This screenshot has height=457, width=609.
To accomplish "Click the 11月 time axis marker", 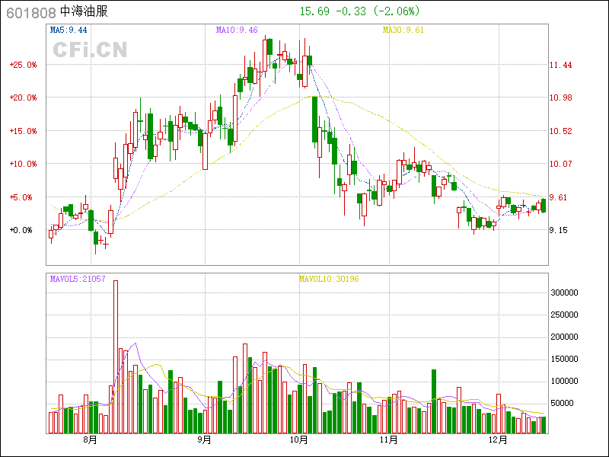I will point(390,440).
